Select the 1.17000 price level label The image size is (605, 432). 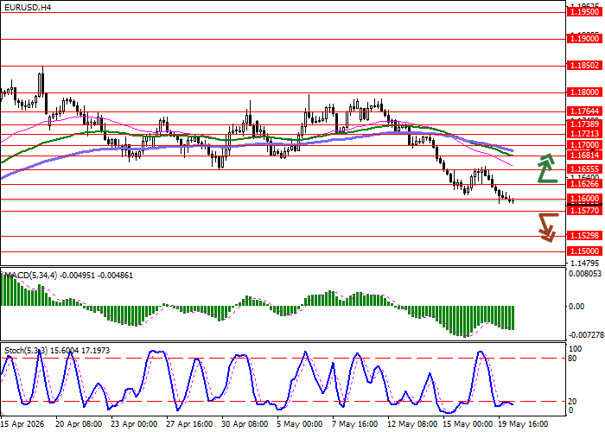click(x=584, y=145)
